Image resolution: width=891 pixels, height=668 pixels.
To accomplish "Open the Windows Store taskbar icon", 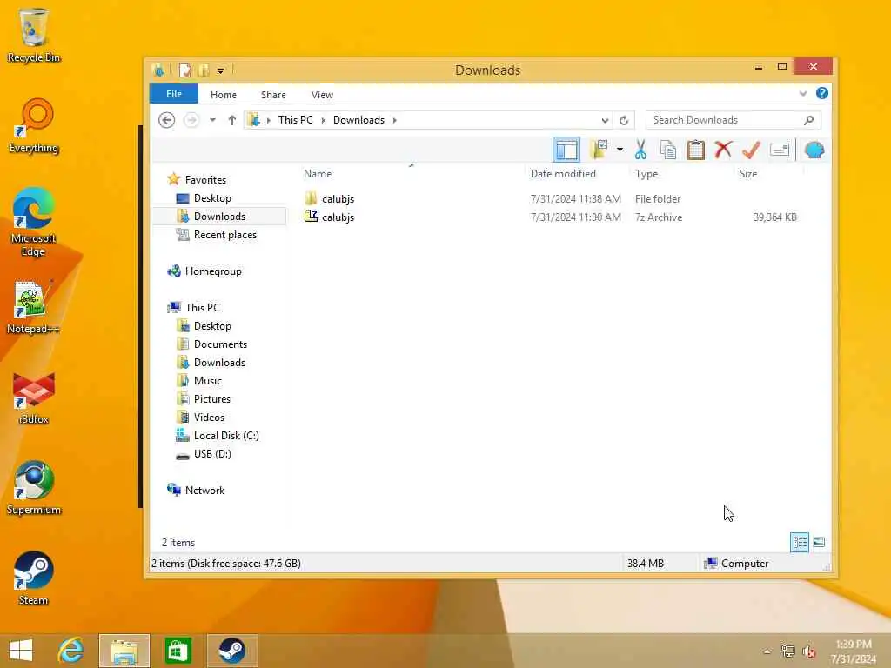I will [178, 651].
